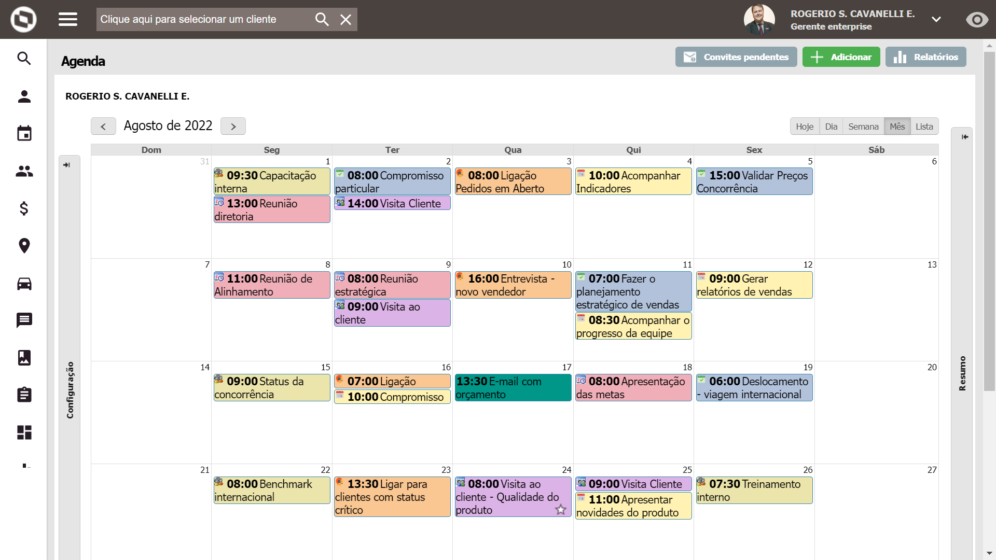Viewport: 996px width, 560px height.
Task: Click the Adicionar button
Action: coord(841,57)
